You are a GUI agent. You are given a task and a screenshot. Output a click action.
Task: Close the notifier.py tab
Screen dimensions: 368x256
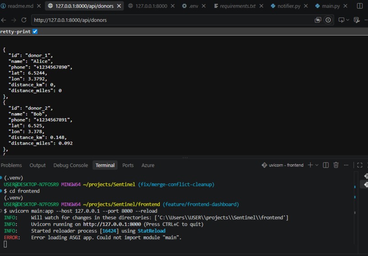point(306,6)
